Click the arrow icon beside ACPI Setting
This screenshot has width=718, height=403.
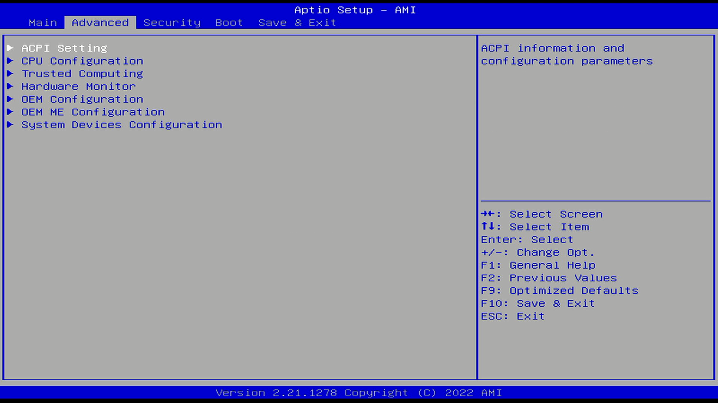tap(10, 48)
